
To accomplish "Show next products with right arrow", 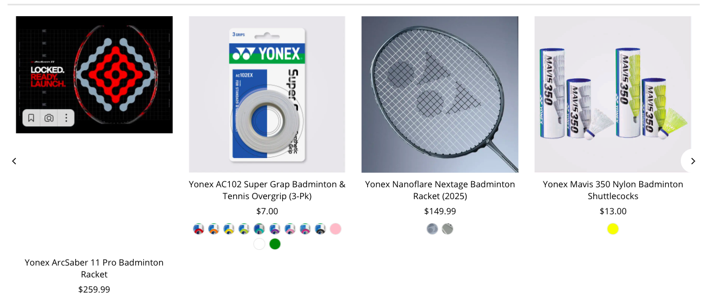I will [693, 161].
